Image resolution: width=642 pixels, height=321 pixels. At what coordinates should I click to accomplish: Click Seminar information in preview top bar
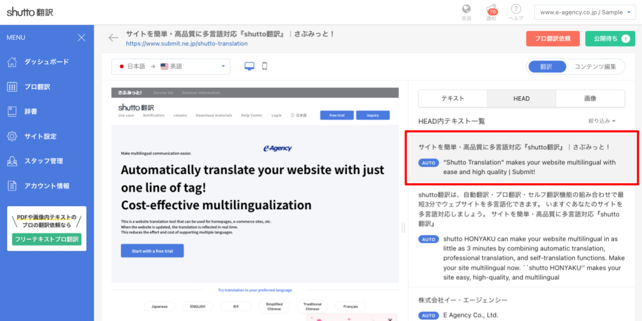201,93
